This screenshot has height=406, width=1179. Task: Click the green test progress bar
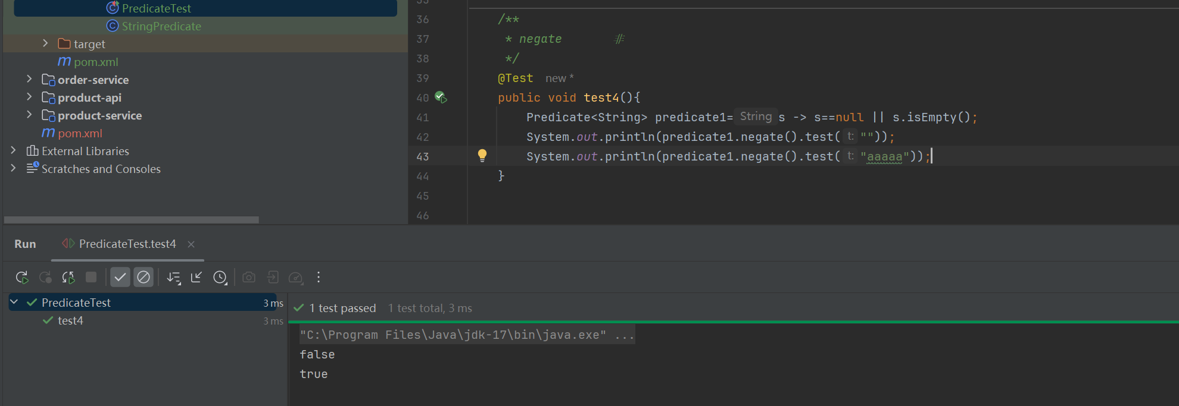(734, 322)
